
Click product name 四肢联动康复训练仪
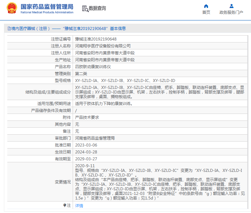coord(93,67)
